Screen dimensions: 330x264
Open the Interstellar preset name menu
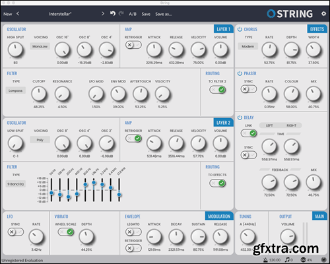click(60, 14)
